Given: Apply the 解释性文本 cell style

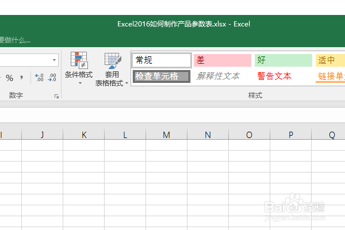Looking at the screenshot, I should coord(223,76).
